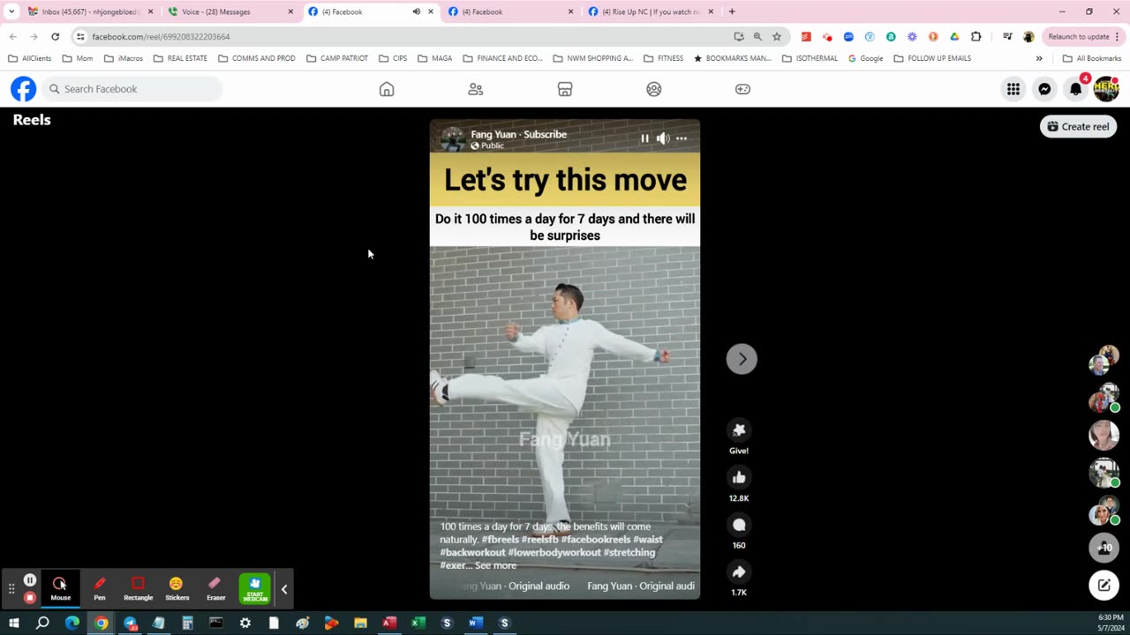The width and height of the screenshot is (1130, 635).
Task: Open the Facebook menu grid icon
Action: click(x=1013, y=89)
